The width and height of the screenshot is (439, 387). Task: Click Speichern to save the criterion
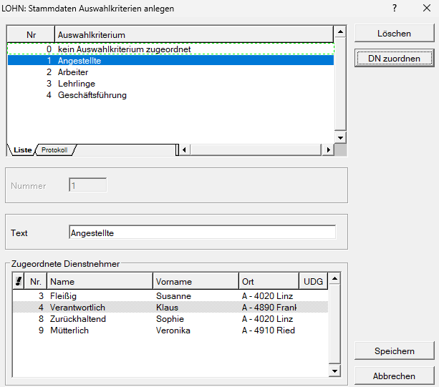click(x=394, y=351)
